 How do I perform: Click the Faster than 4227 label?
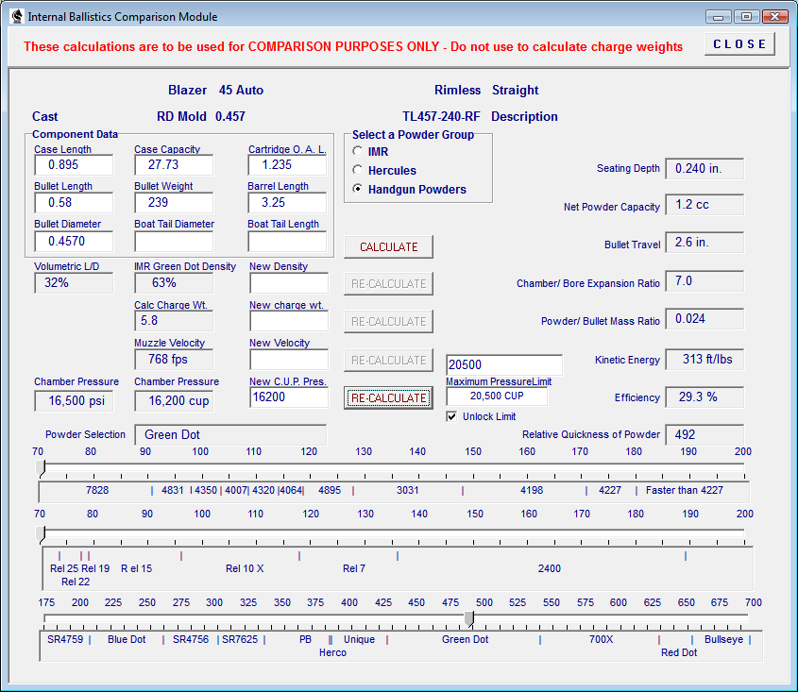click(685, 490)
